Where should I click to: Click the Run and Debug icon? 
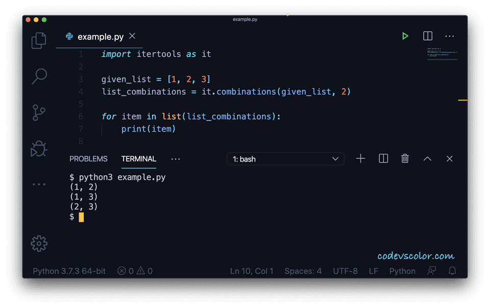click(x=39, y=148)
